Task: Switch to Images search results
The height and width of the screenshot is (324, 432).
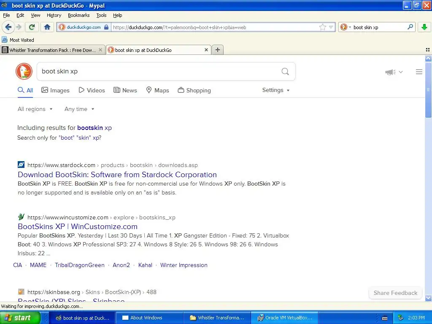Action: (x=55, y=90)
